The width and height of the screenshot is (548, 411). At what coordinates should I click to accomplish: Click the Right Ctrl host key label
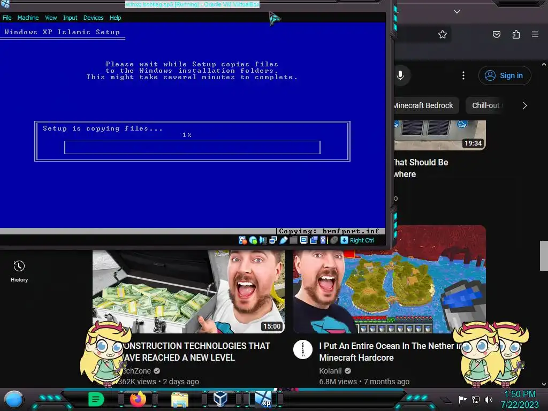click(362, 240)
